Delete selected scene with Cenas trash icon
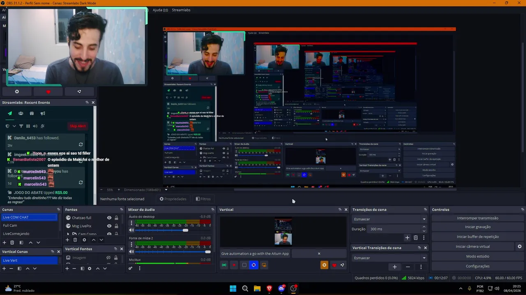The image size is (526, 295). [12, 243]
